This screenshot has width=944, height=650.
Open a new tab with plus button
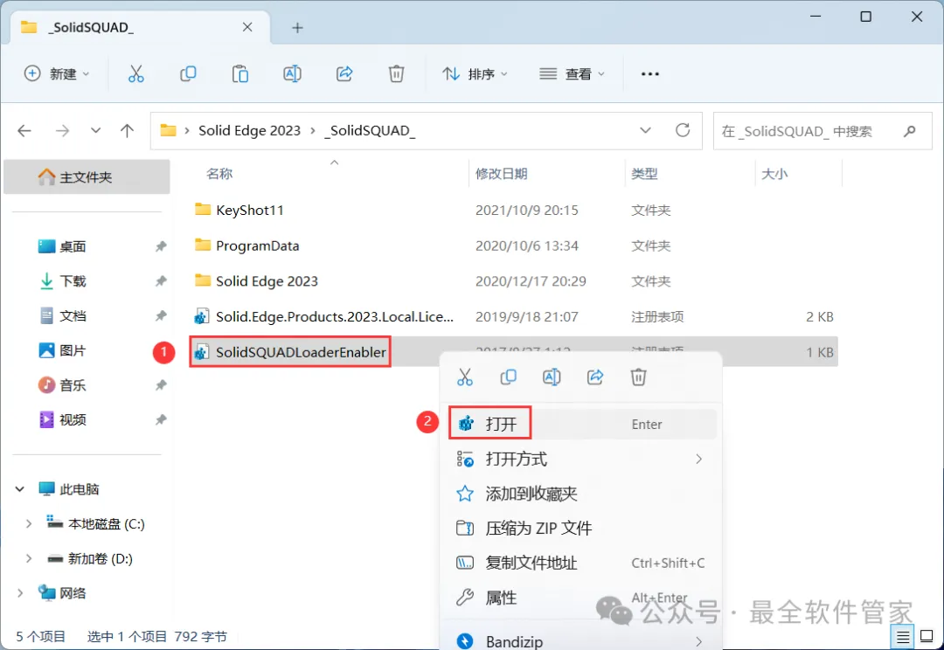tap(297, 28)
